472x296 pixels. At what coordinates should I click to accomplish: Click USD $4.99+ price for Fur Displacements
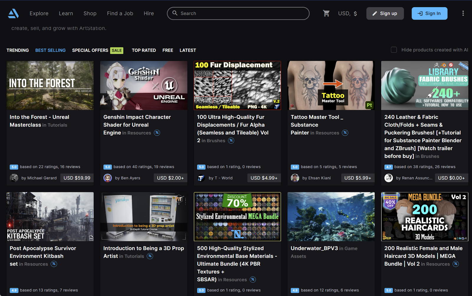[264, 178]
